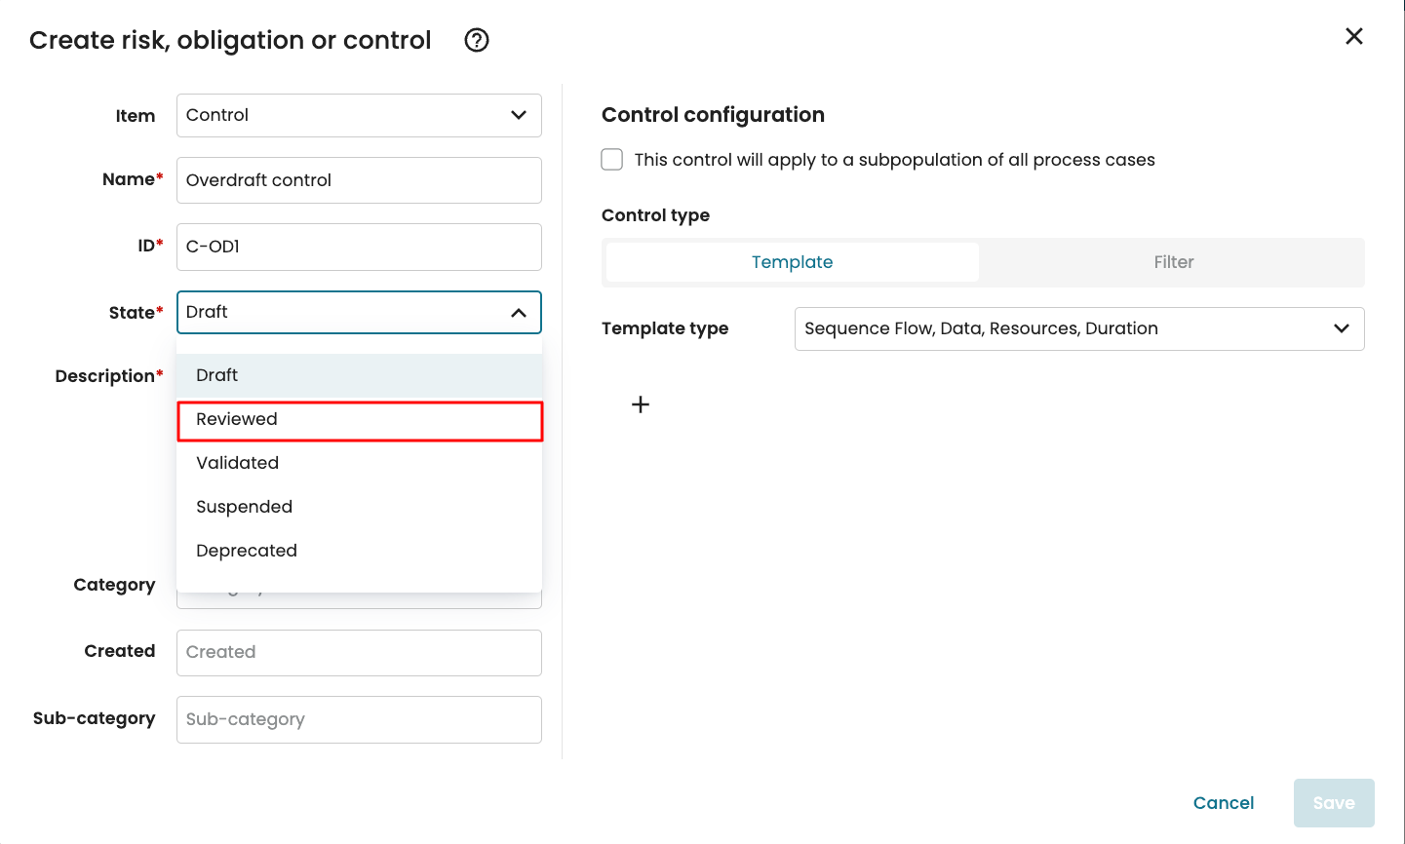1405x844 pixels.
Task: Click the Name field with Overdraft control
Action: pyautogui.click(x=358, y=180)
